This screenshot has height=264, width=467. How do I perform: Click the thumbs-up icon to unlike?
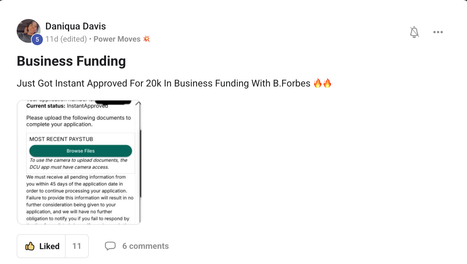(30, 246)
